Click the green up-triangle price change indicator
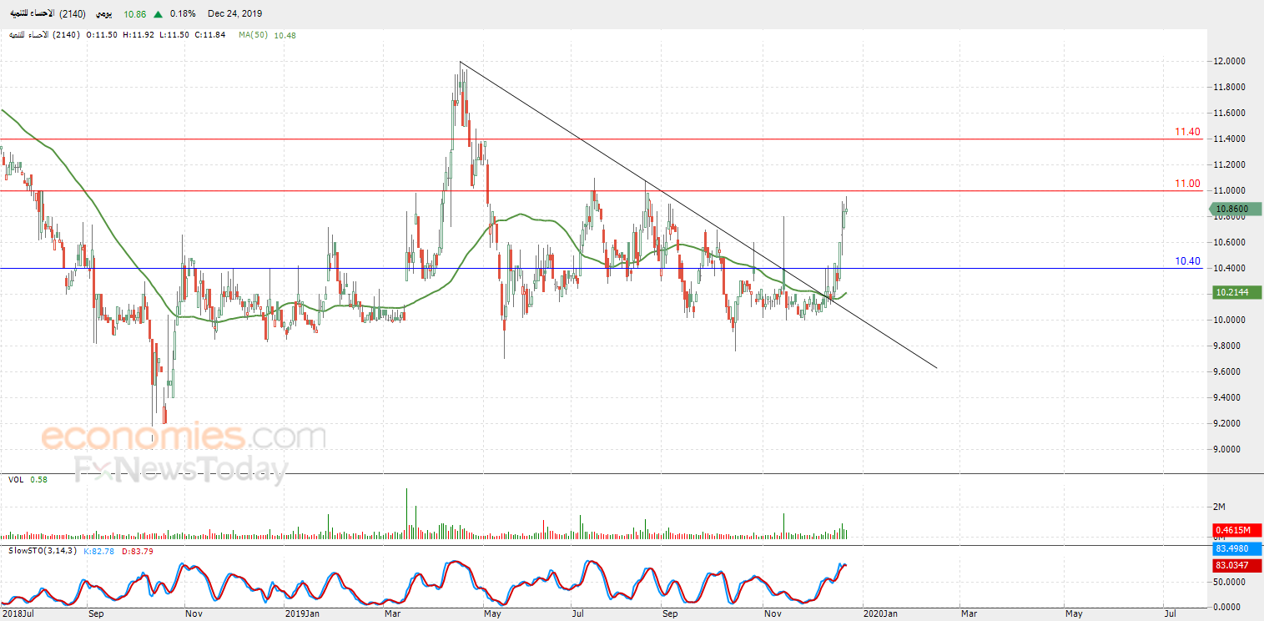 (158, 14)
